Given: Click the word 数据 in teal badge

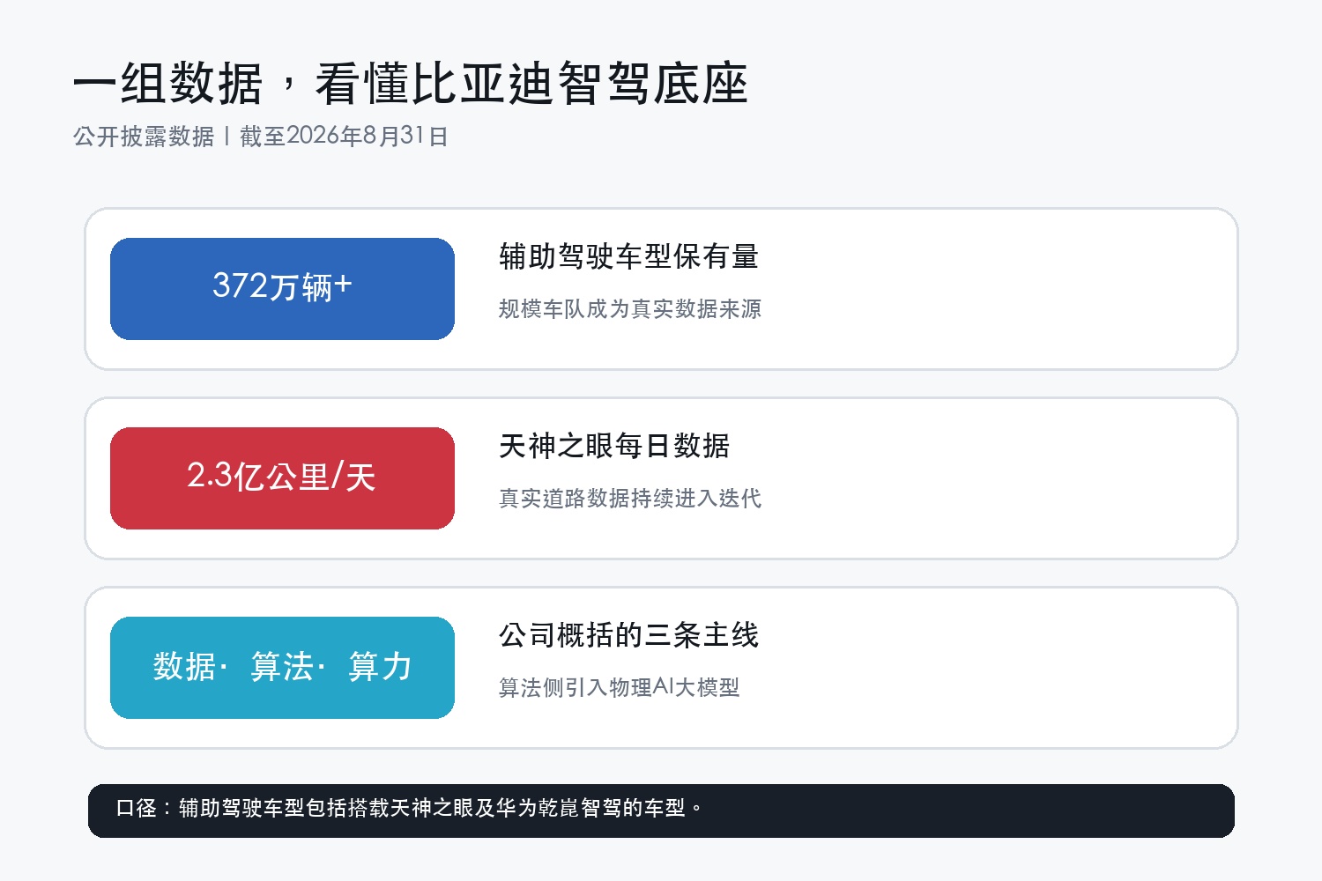Looking at the screenshot, I should click(184, 667).
